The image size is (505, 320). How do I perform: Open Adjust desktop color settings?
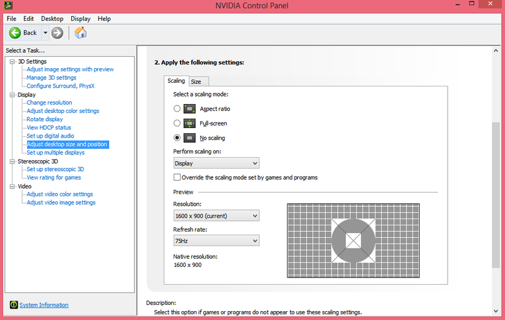point(62,110)
